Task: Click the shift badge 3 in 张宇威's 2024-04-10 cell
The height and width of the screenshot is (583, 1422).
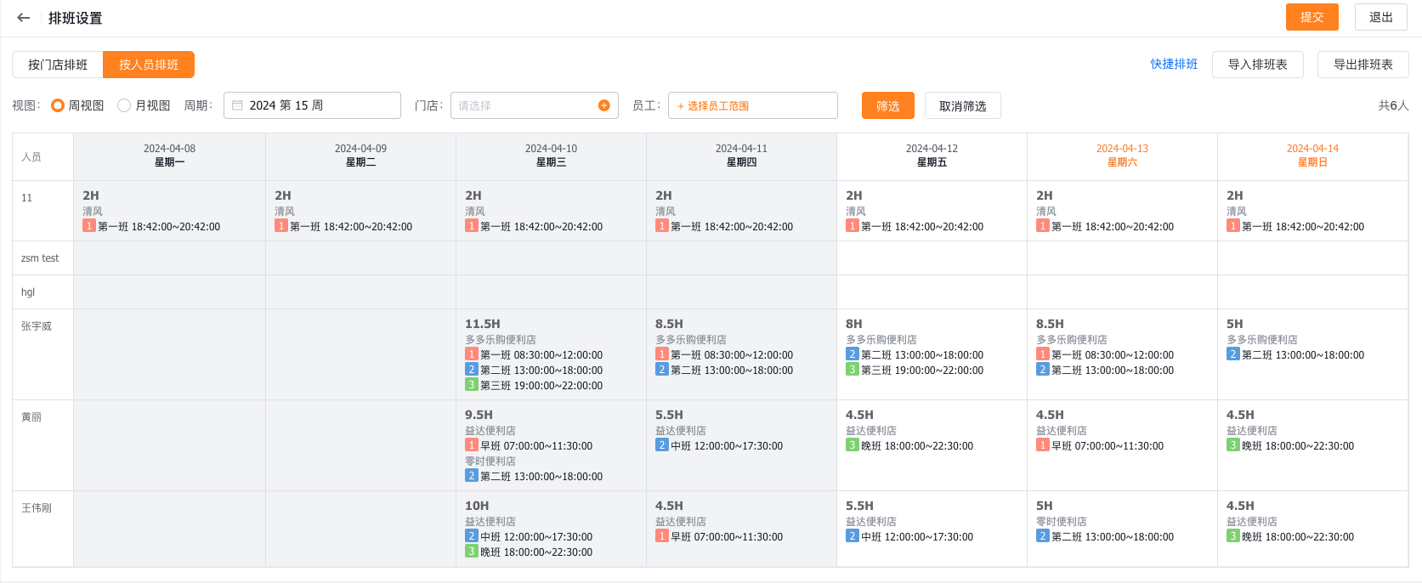Action: pos(471,385)
